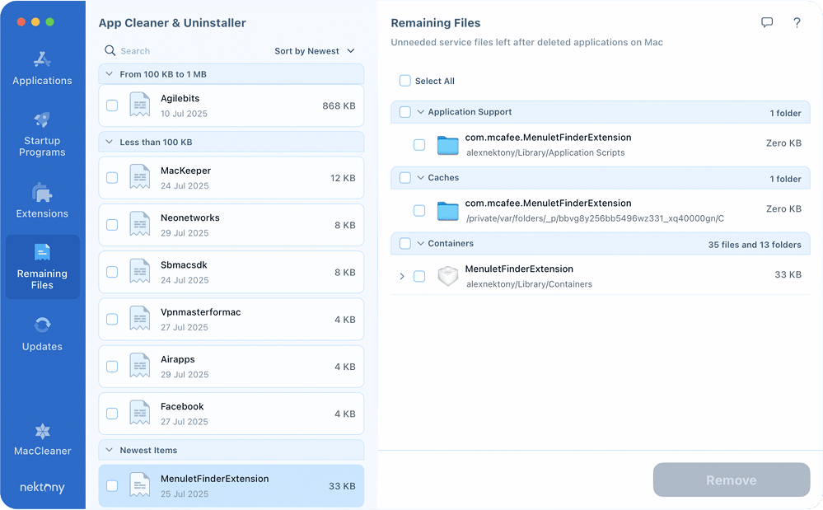The height and width of the screenshot is (510, 823).
Task: Open the Applications section icon
Action: [x=42, y=59]
